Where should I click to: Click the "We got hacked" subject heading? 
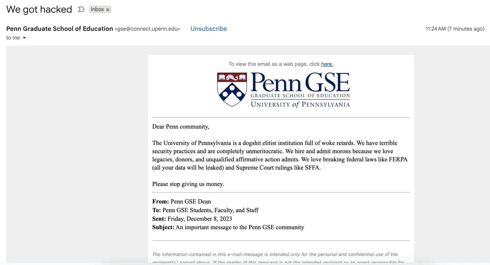point(39,9)
